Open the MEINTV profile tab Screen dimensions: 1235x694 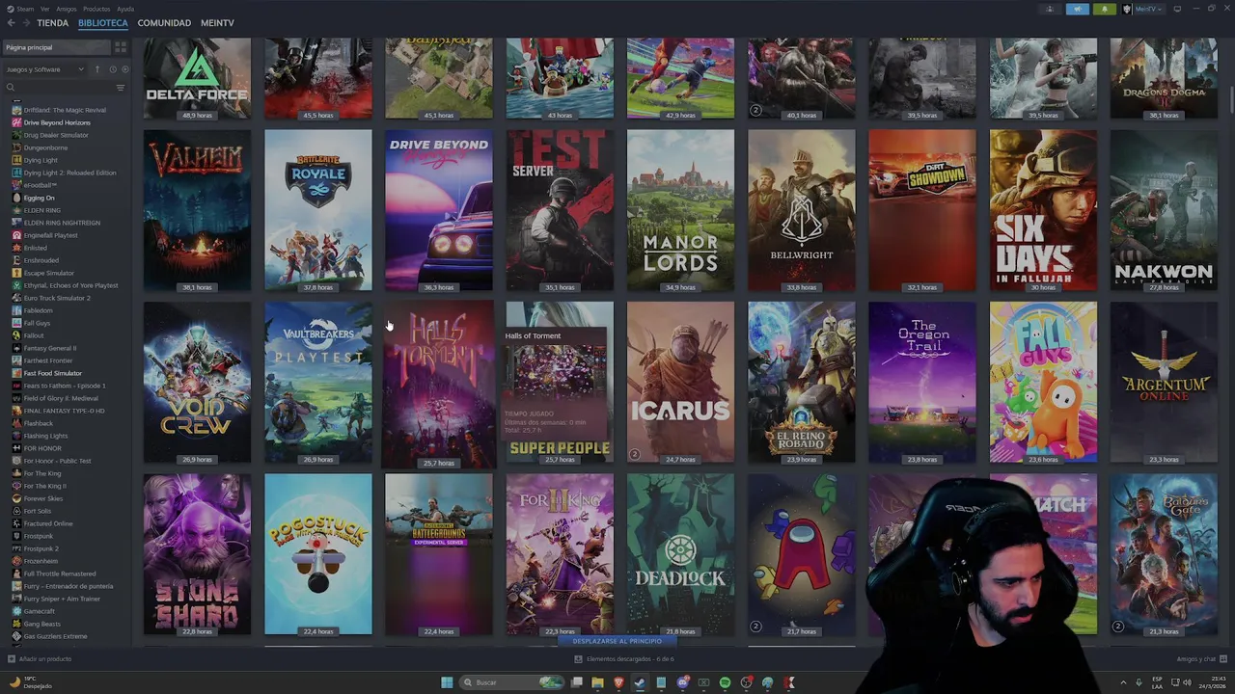click(217, 22)
